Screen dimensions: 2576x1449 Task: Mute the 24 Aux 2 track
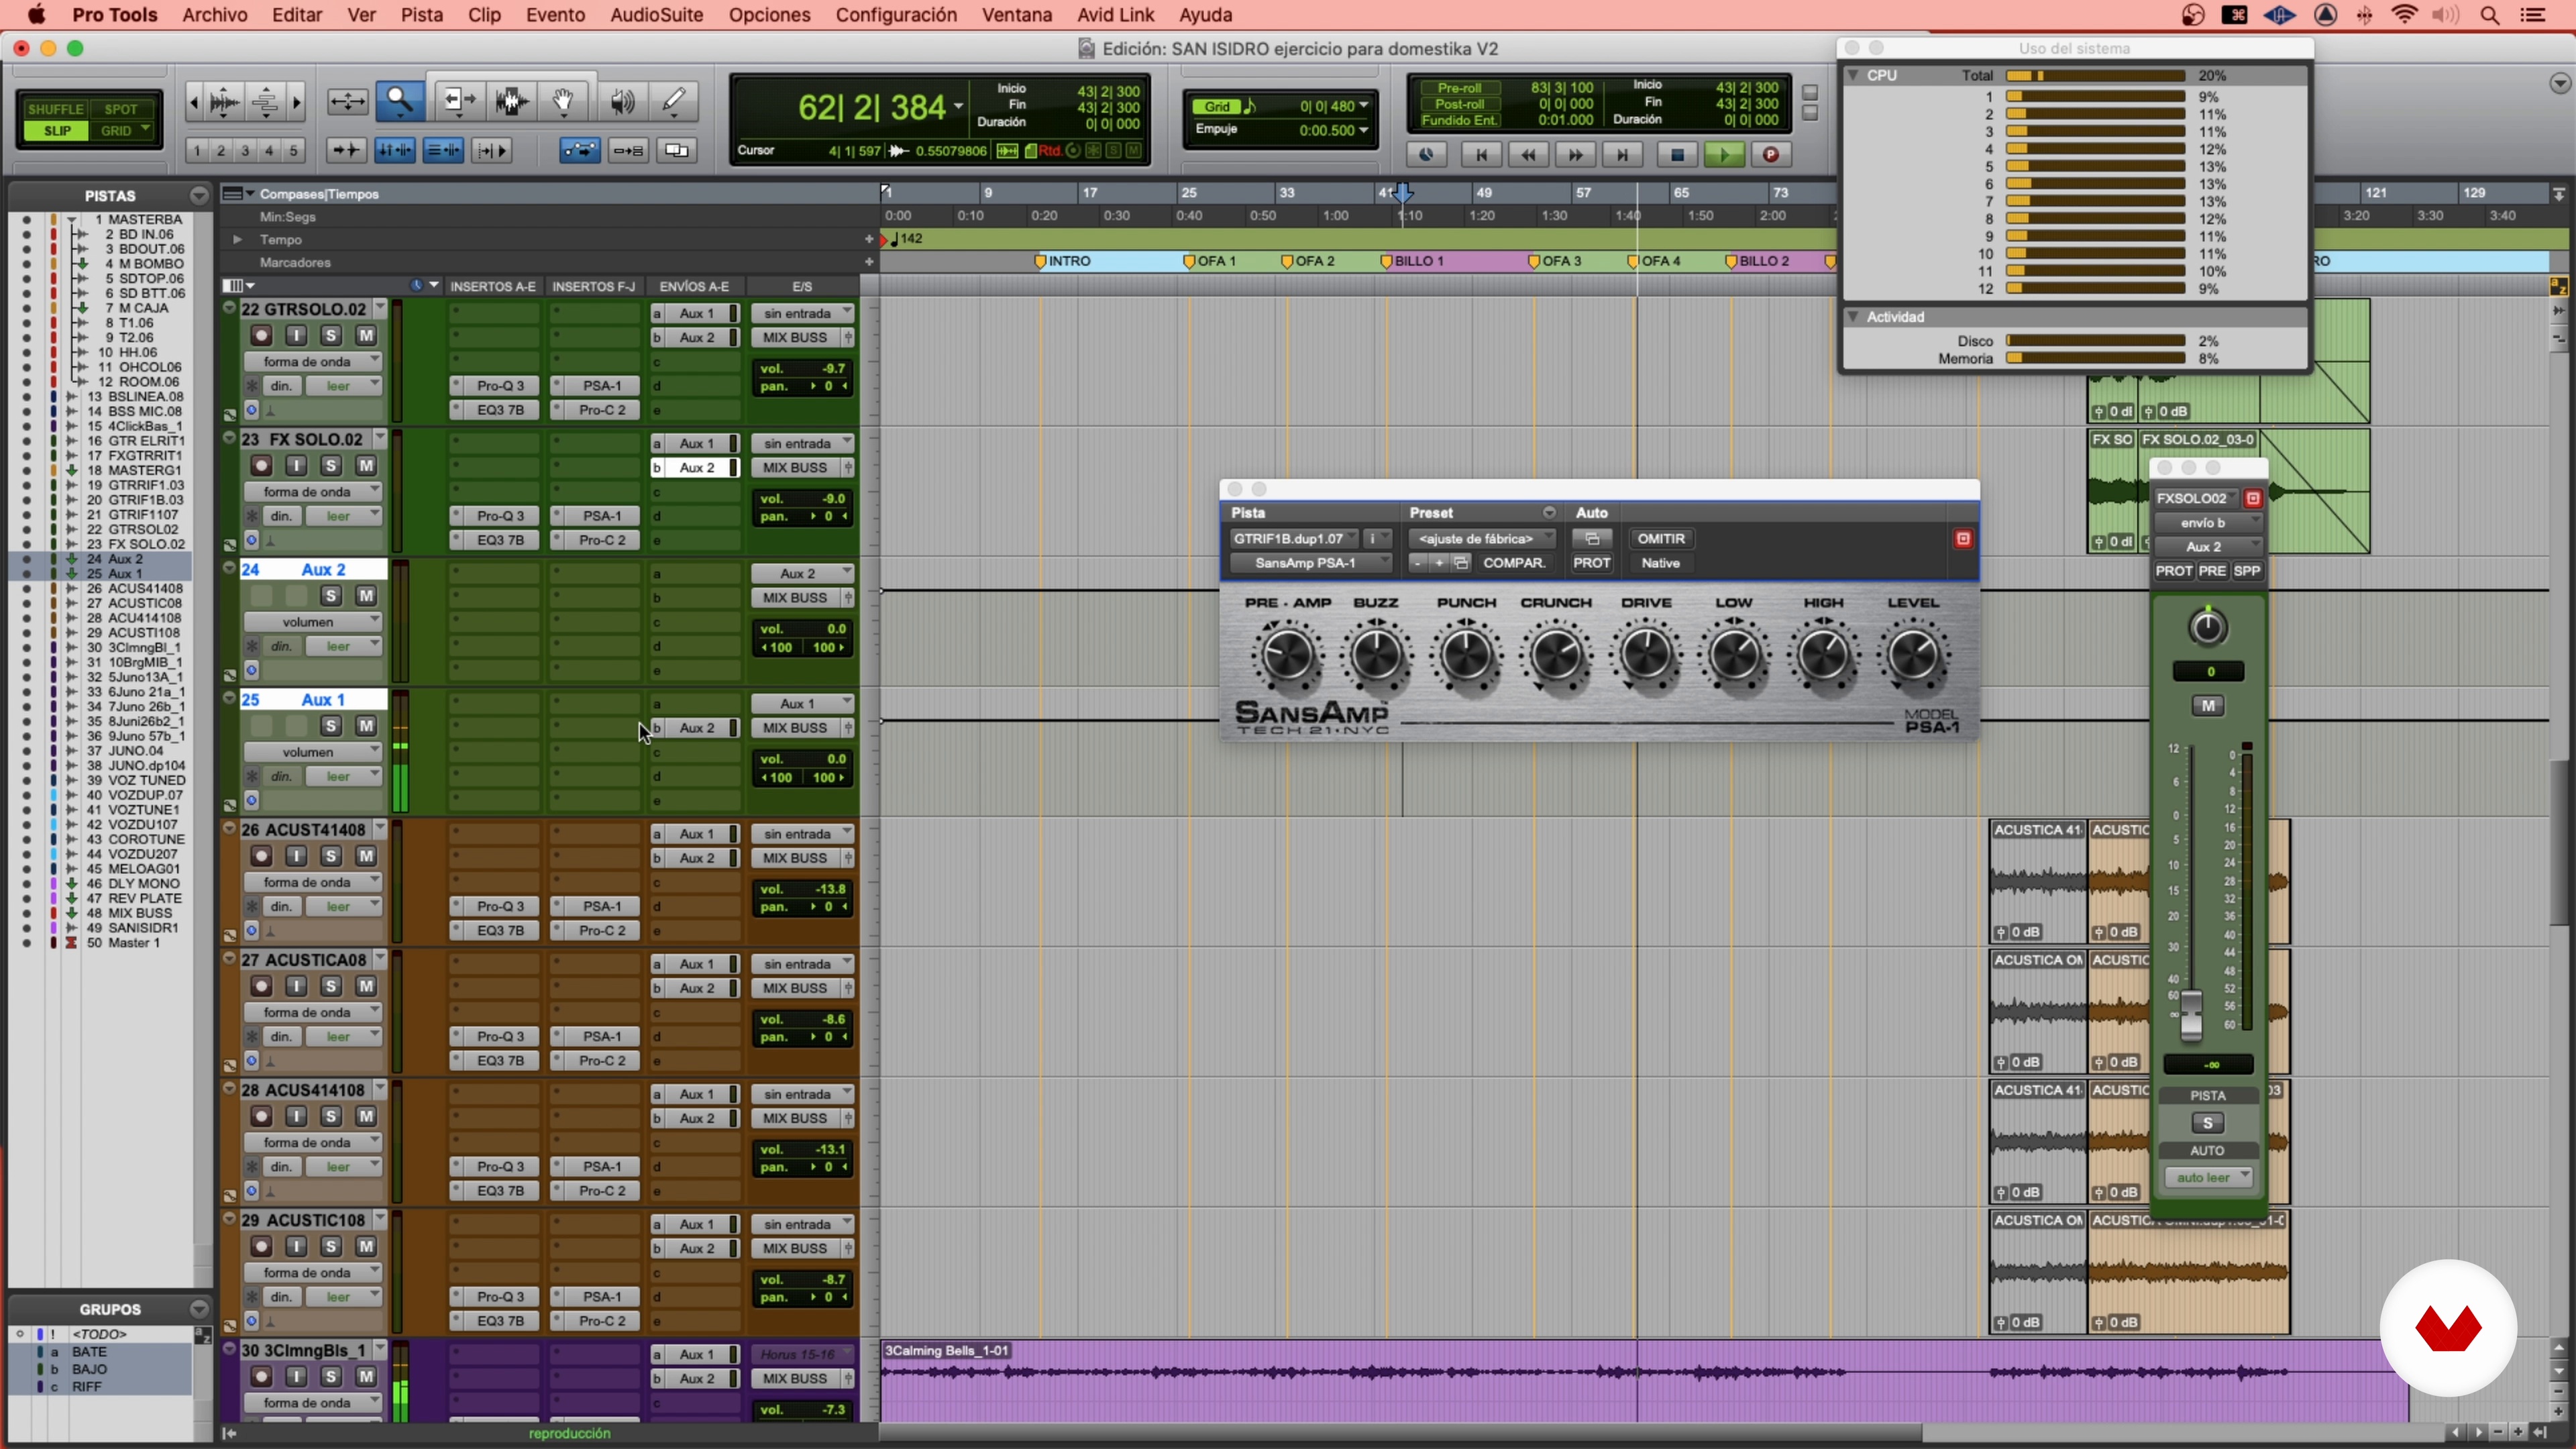click(366, 596)
